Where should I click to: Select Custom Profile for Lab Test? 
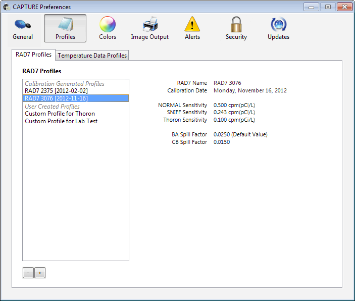pos(76,121)
